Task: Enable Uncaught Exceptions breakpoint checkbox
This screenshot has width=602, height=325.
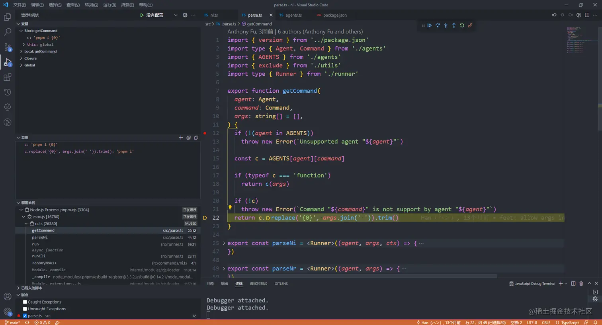Action: tap(25, 309)
